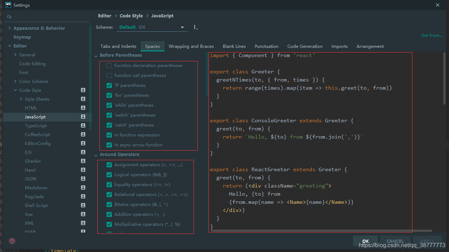Click project-level icon beside Haml row
The width and height of the screenshot is (449, 252).
click(83, 170)
